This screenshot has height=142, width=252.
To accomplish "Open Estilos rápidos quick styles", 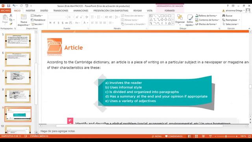I will (x=190, y=20).
